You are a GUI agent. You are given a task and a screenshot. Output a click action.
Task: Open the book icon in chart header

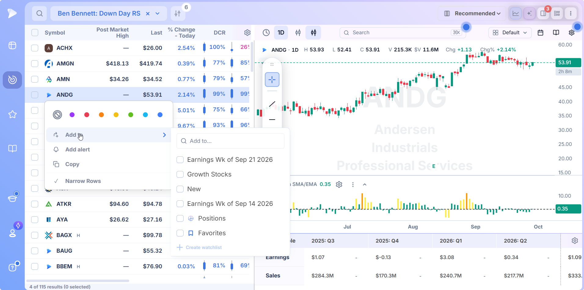(x=556, y=32)
